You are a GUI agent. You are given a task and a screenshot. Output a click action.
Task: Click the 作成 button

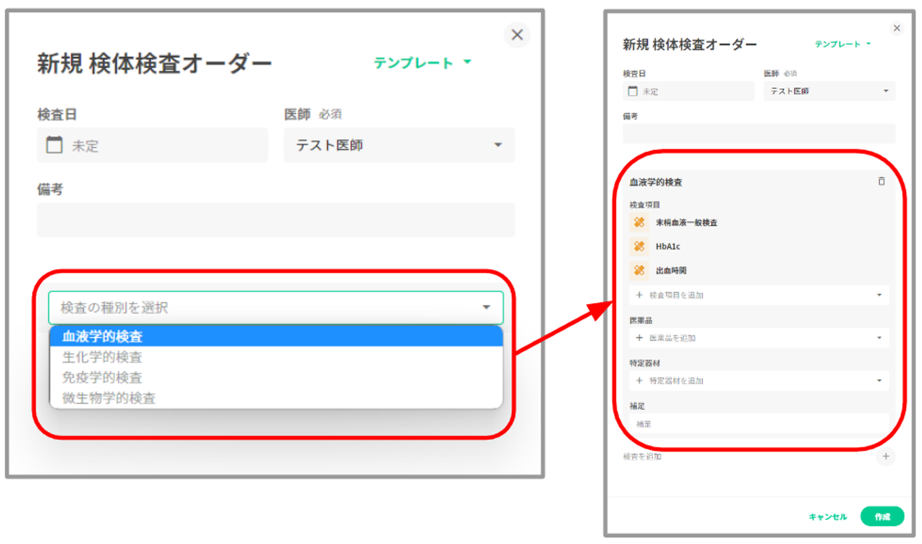(882, 516)
